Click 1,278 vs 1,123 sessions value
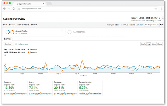Viewport: 167px width, 106px height. tap(10, 90)
